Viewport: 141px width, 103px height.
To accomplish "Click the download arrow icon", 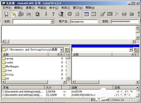I will pos(46,14).
